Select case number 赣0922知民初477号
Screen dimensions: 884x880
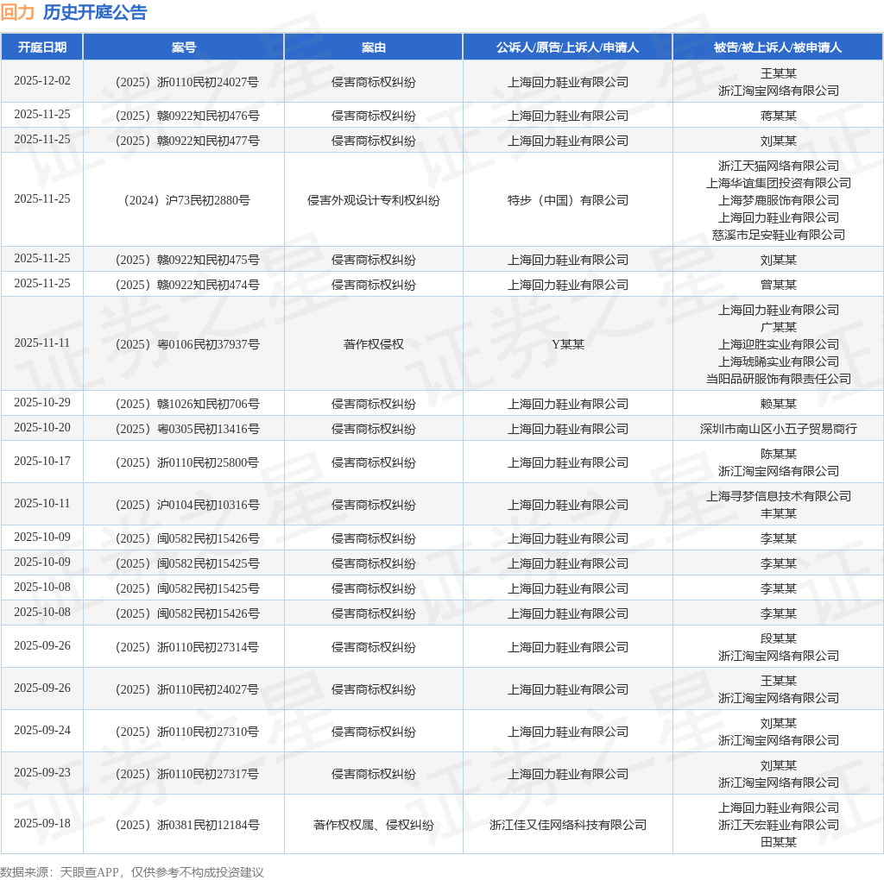click(x=187, y=141)
